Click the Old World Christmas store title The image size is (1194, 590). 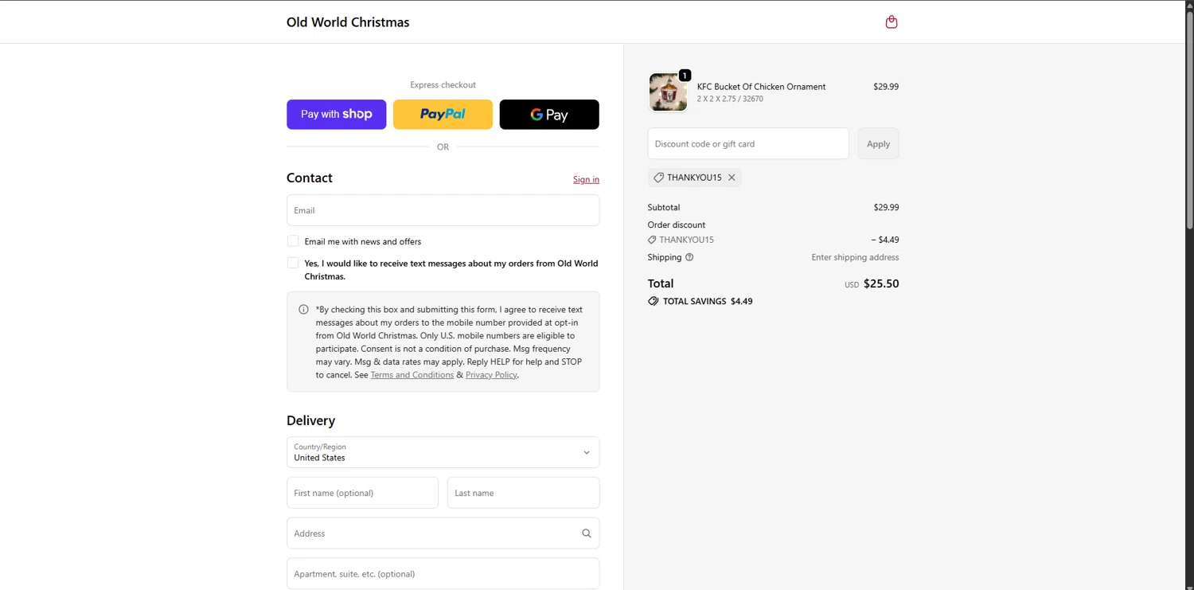(x=348, y=22)
